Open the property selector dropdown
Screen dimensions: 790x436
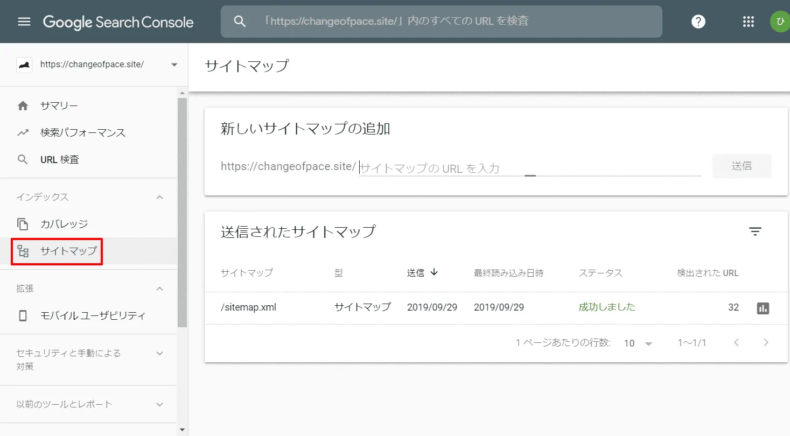tap(173, 64)
